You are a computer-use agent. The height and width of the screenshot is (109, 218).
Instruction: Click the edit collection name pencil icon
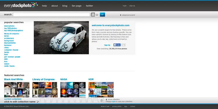click(x=37, y=102)
